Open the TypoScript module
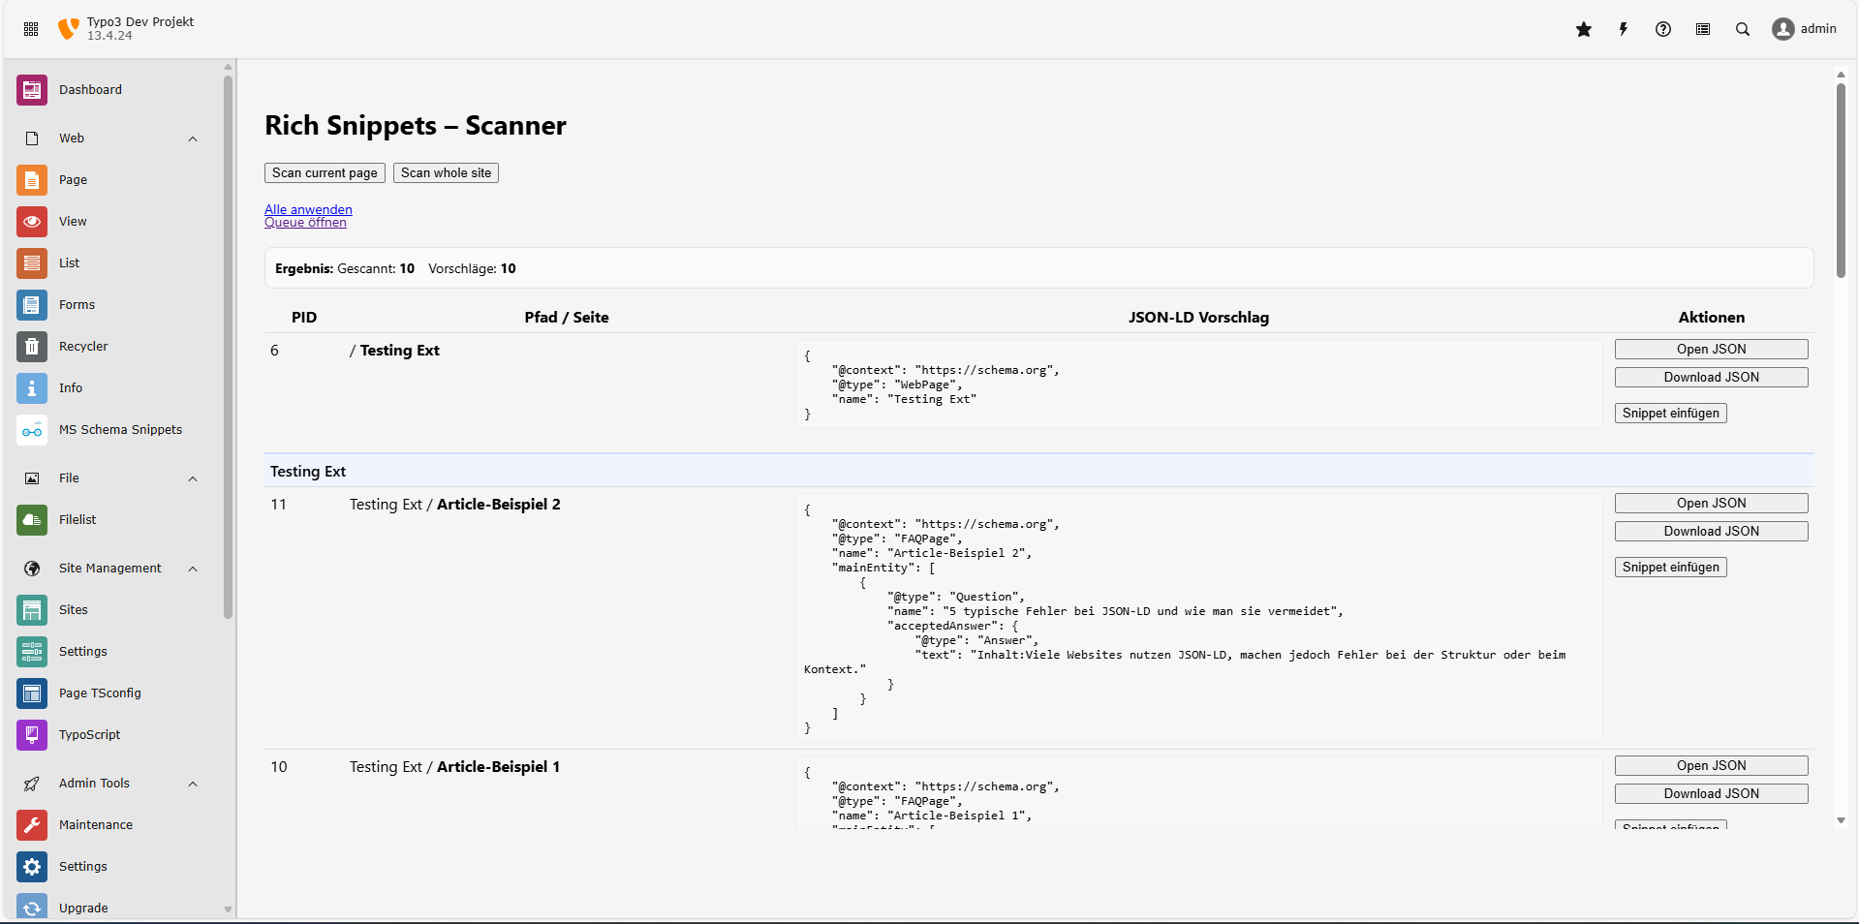The height and width of the screenshot is (924, 1859). click(89, 734)
